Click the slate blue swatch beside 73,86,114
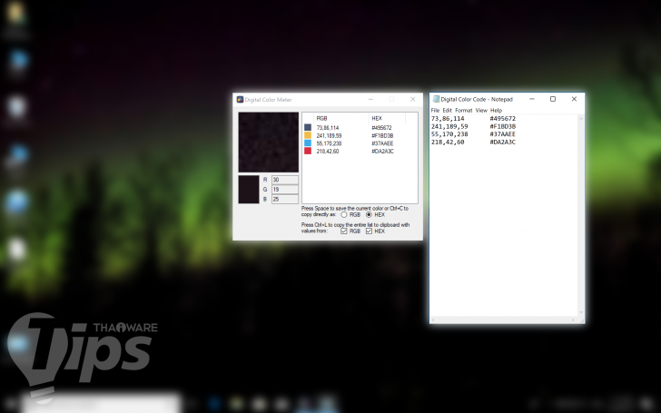Screen dimensions: 661x413 point(308,127)
